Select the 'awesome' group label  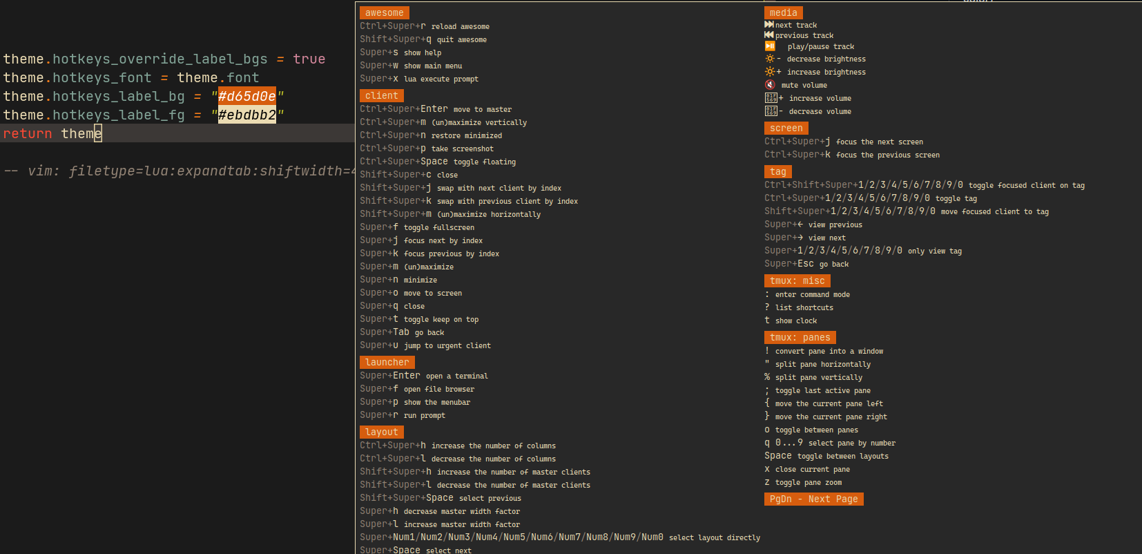click(385, 12)
